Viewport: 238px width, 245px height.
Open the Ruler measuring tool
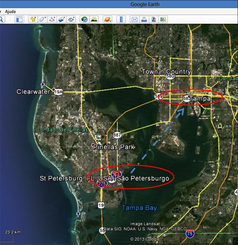coord(121,19)
